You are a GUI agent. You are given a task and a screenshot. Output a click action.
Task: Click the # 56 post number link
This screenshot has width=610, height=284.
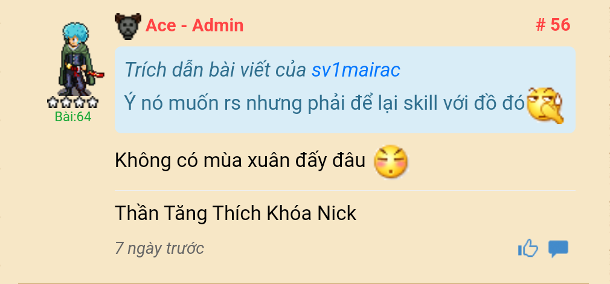[x=553, y=25]
